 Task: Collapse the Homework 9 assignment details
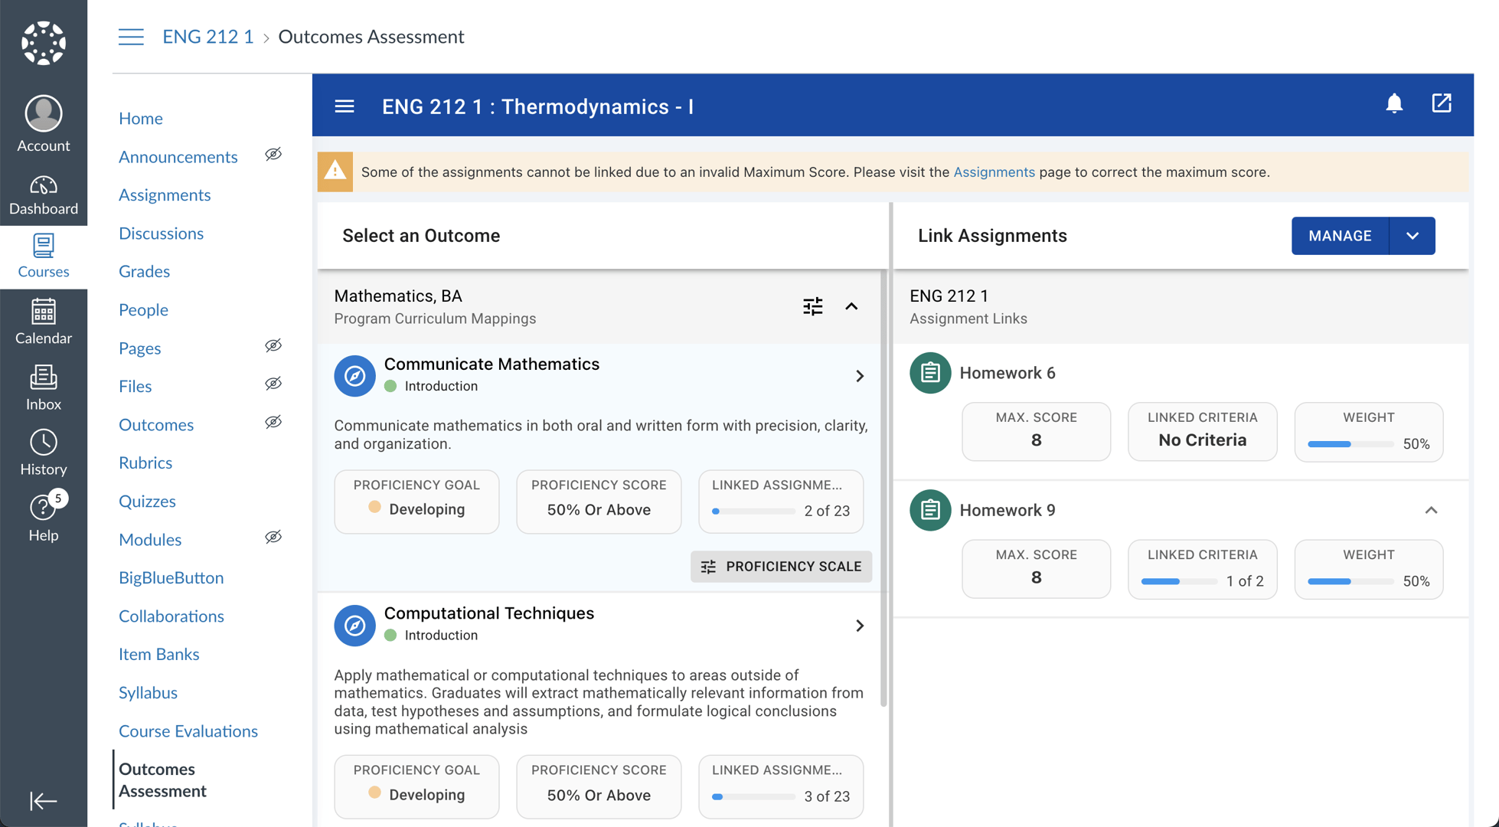tap(1432, 510)
